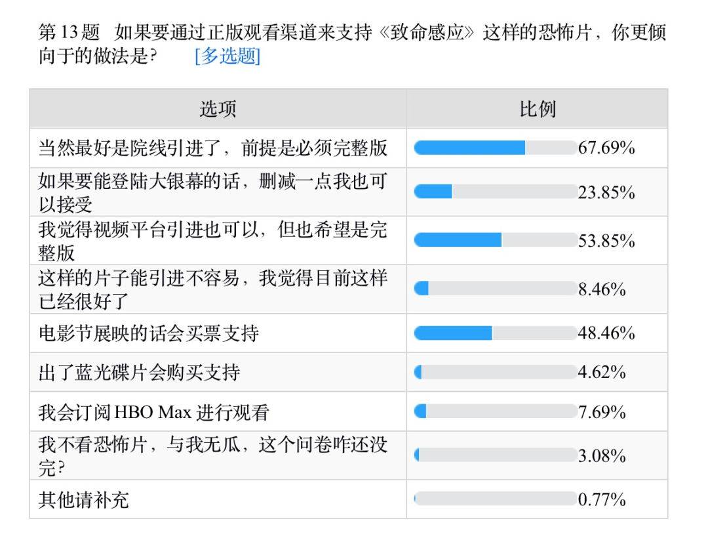Select the 电影节展映的话会买票支持 option
The image size is (708, 548).
coord(149,333)
